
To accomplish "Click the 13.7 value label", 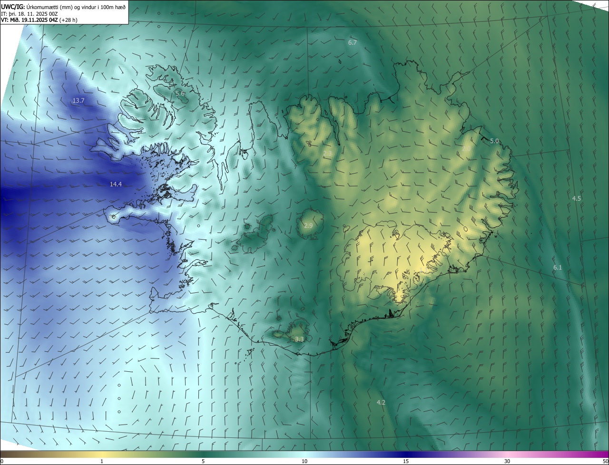I will coord(79,101).
